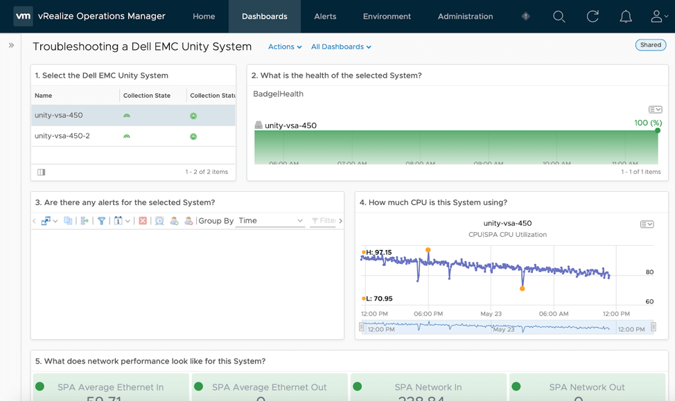Click the red X cancel alert icon
Viewport: 675px width, 401px height.
pyautogui.click(x=143, y=221)
